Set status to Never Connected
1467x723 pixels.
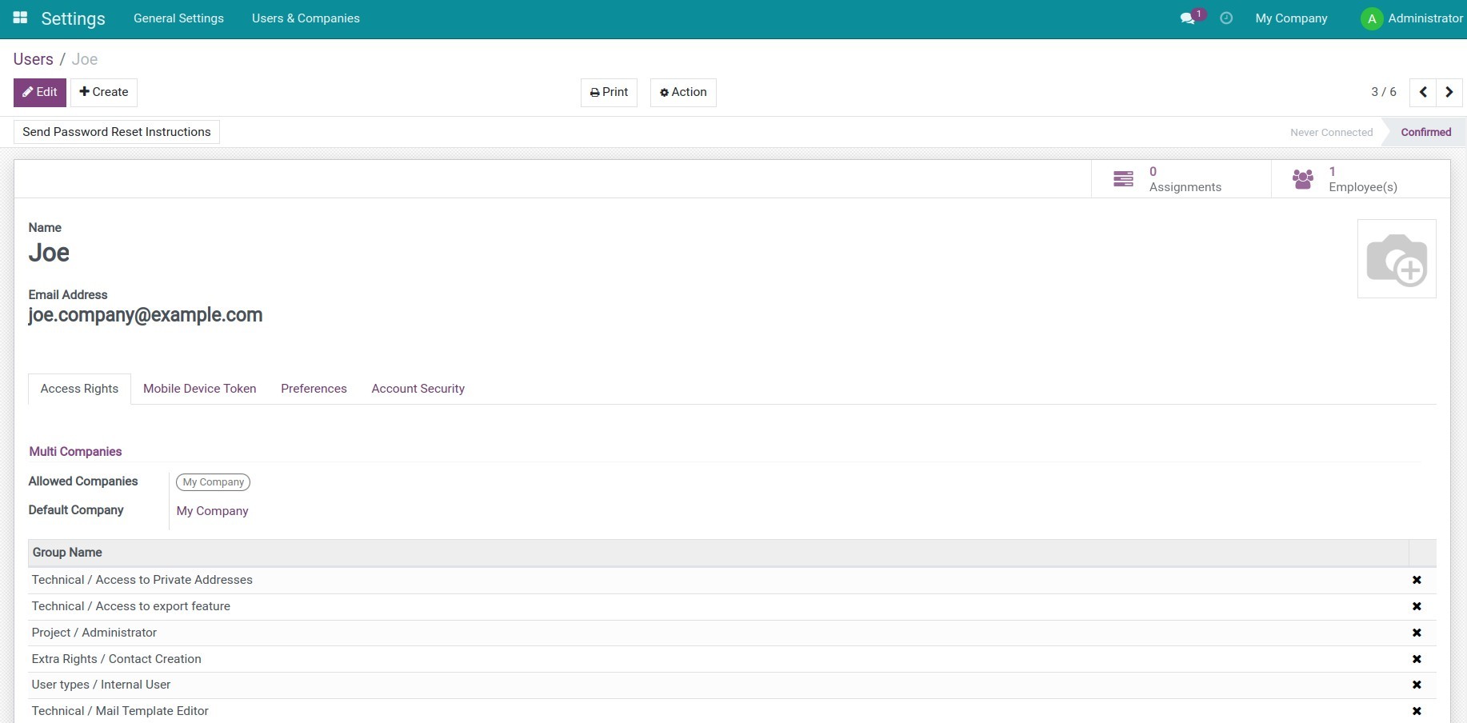point(1330,132)
